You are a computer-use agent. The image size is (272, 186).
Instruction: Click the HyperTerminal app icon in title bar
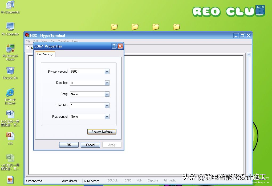[x=27, y=35]
